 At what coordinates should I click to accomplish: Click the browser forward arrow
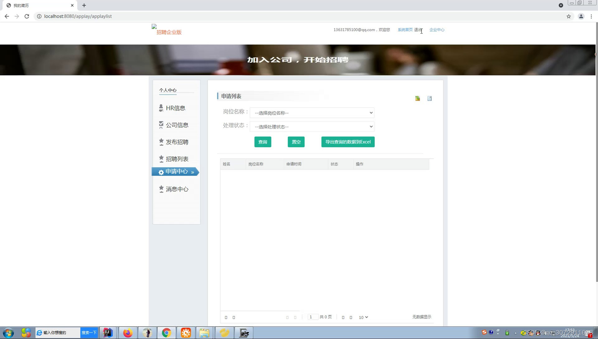pyautogui.click(x=17, y=16)
